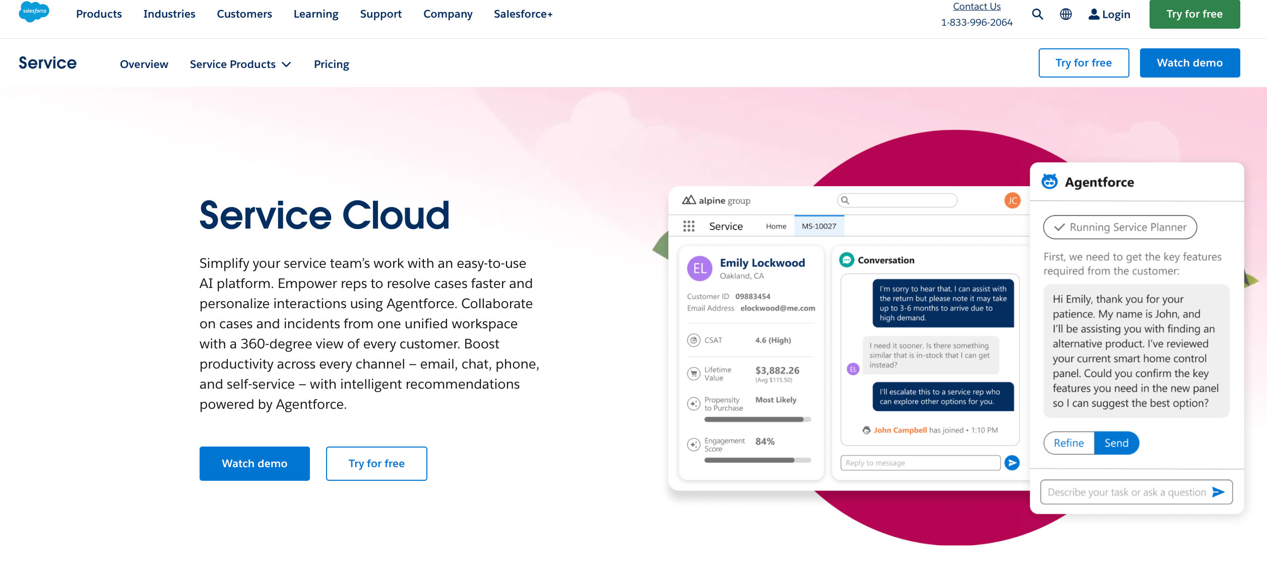Click the agent icon beside John Campbell

(x=866, y=430)
